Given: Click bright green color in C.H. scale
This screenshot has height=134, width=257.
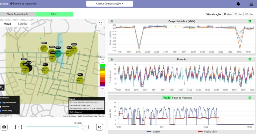Looking at the screenshot, I should point(102,65).
